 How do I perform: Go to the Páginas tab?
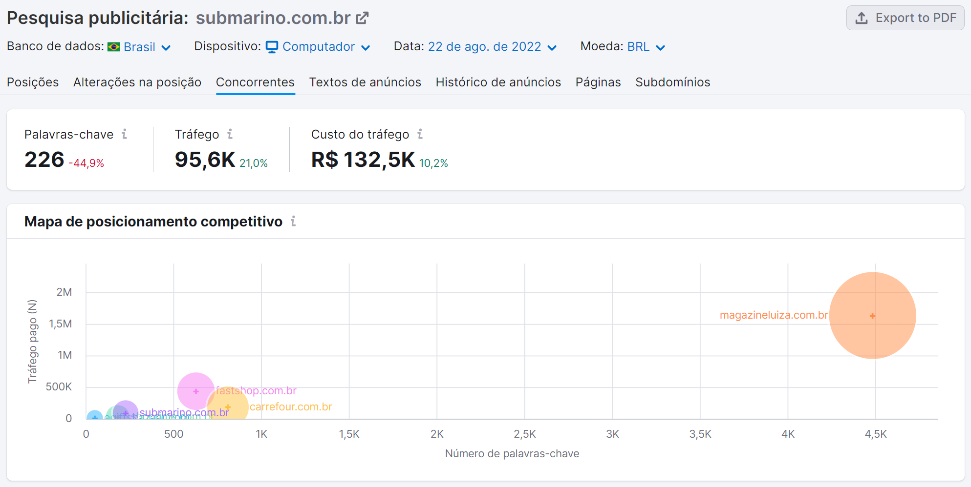[x=598, y=82]
